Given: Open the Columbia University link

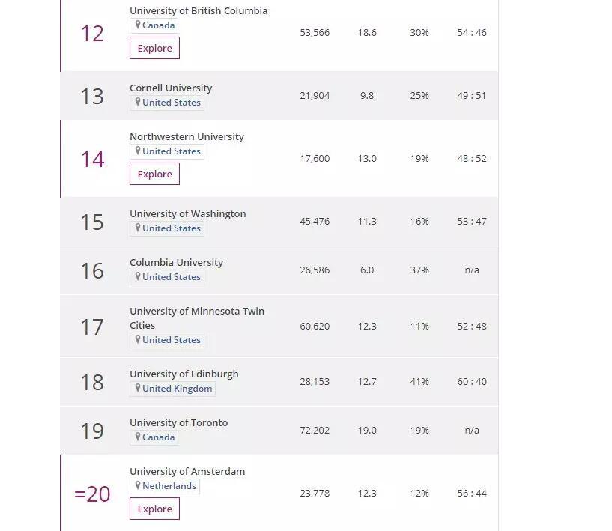Looking at the screenshot, I should click(176, 262).
